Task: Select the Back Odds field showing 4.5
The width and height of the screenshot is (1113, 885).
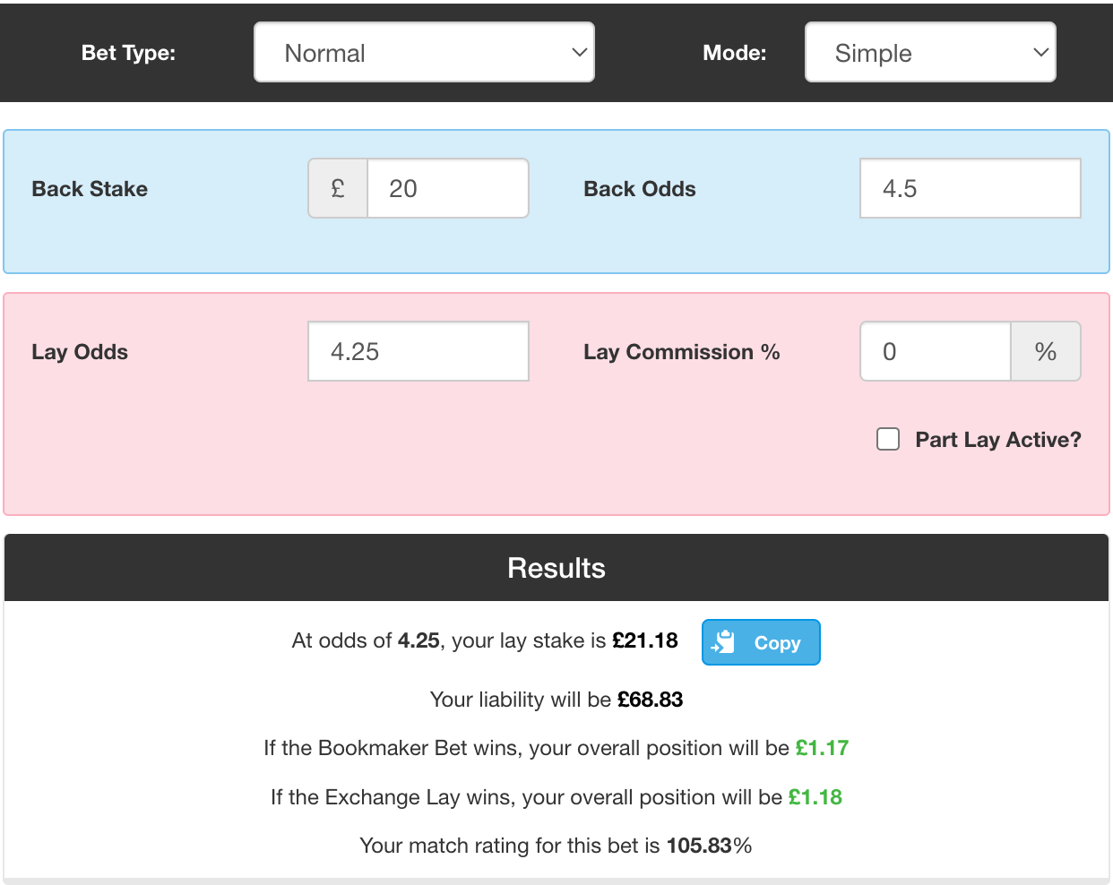Action: (x=970, y=188)
